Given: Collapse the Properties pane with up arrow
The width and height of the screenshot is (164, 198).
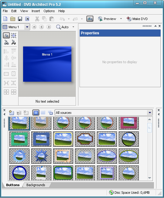Looking at the screenshot, I should coord(155,26).
